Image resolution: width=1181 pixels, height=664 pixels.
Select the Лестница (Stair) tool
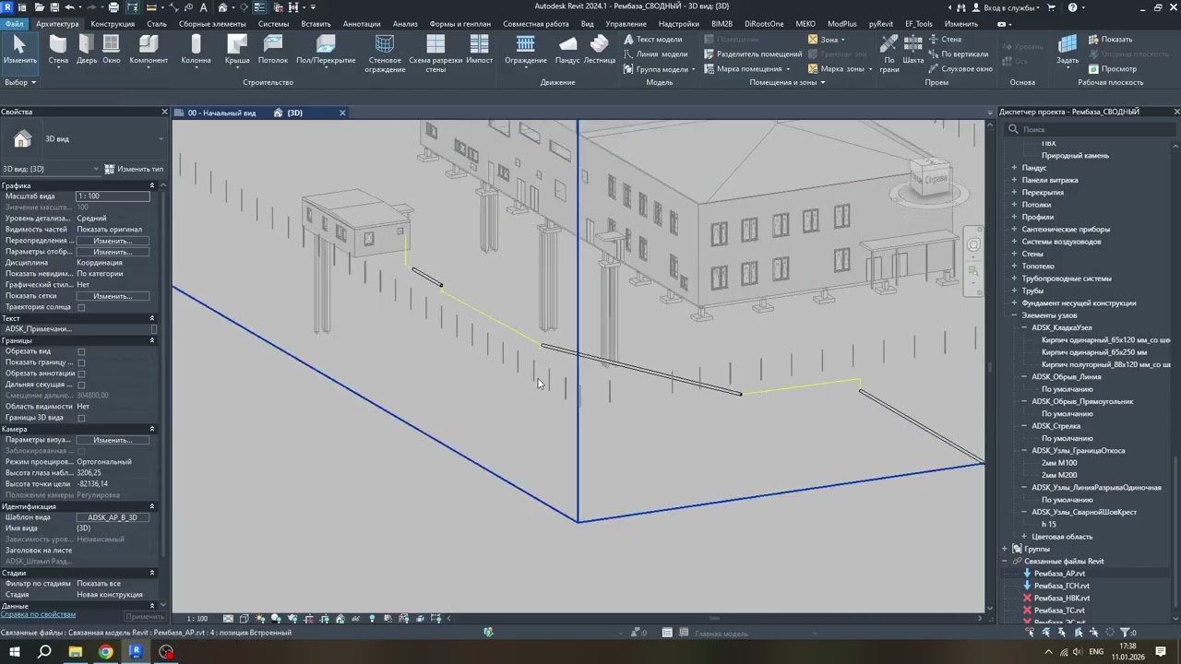(x=600, y=49)
